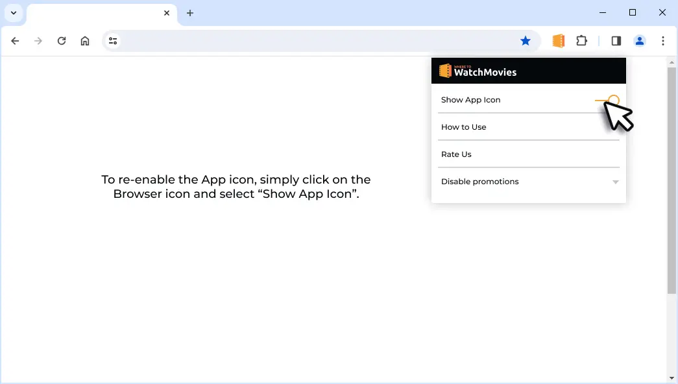Open the side panel icon
This screenshot has width=678, height=384.
point(615,40)
